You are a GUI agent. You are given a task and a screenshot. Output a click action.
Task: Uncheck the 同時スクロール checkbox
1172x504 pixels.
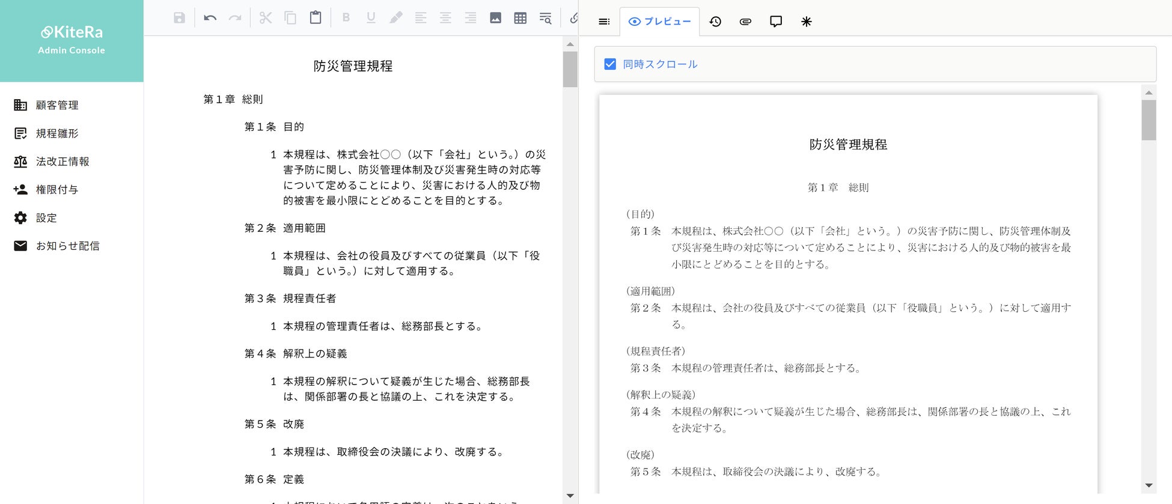point(610,64)
